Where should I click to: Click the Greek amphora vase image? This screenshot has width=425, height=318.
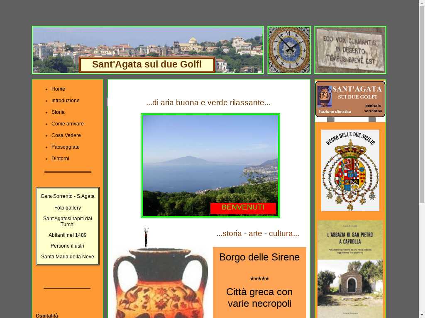(x=160, y=282)
